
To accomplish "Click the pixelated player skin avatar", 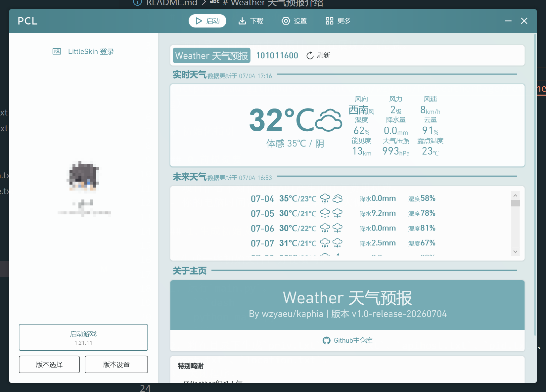I will tap(83, 176).
